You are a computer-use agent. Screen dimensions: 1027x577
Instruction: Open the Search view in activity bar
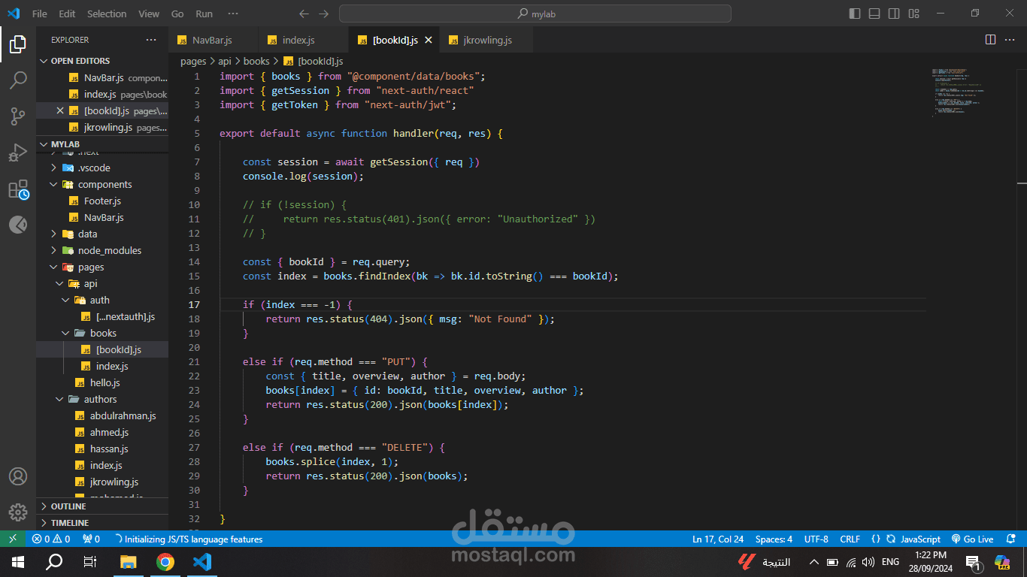click(18, 80)
